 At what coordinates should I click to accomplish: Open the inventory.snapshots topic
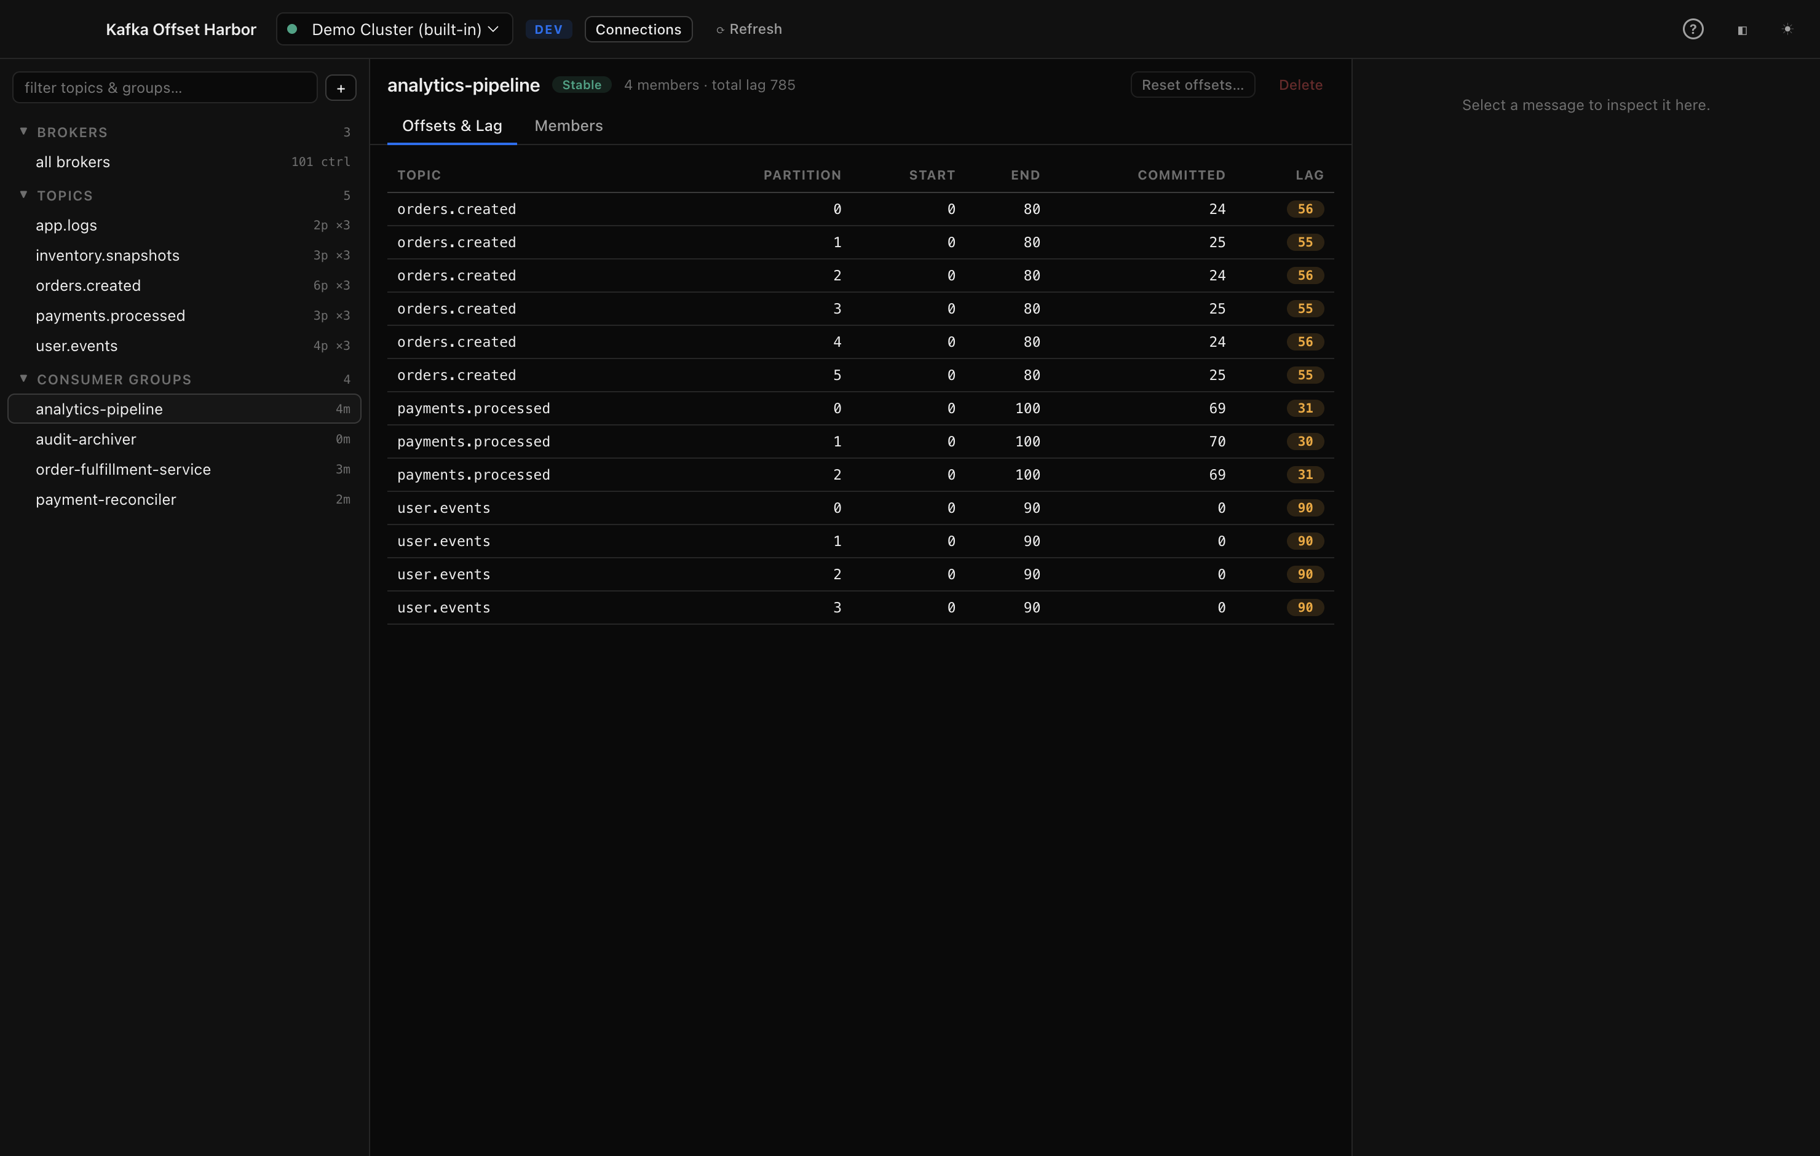pyautogui.click(x=184, y=256)
